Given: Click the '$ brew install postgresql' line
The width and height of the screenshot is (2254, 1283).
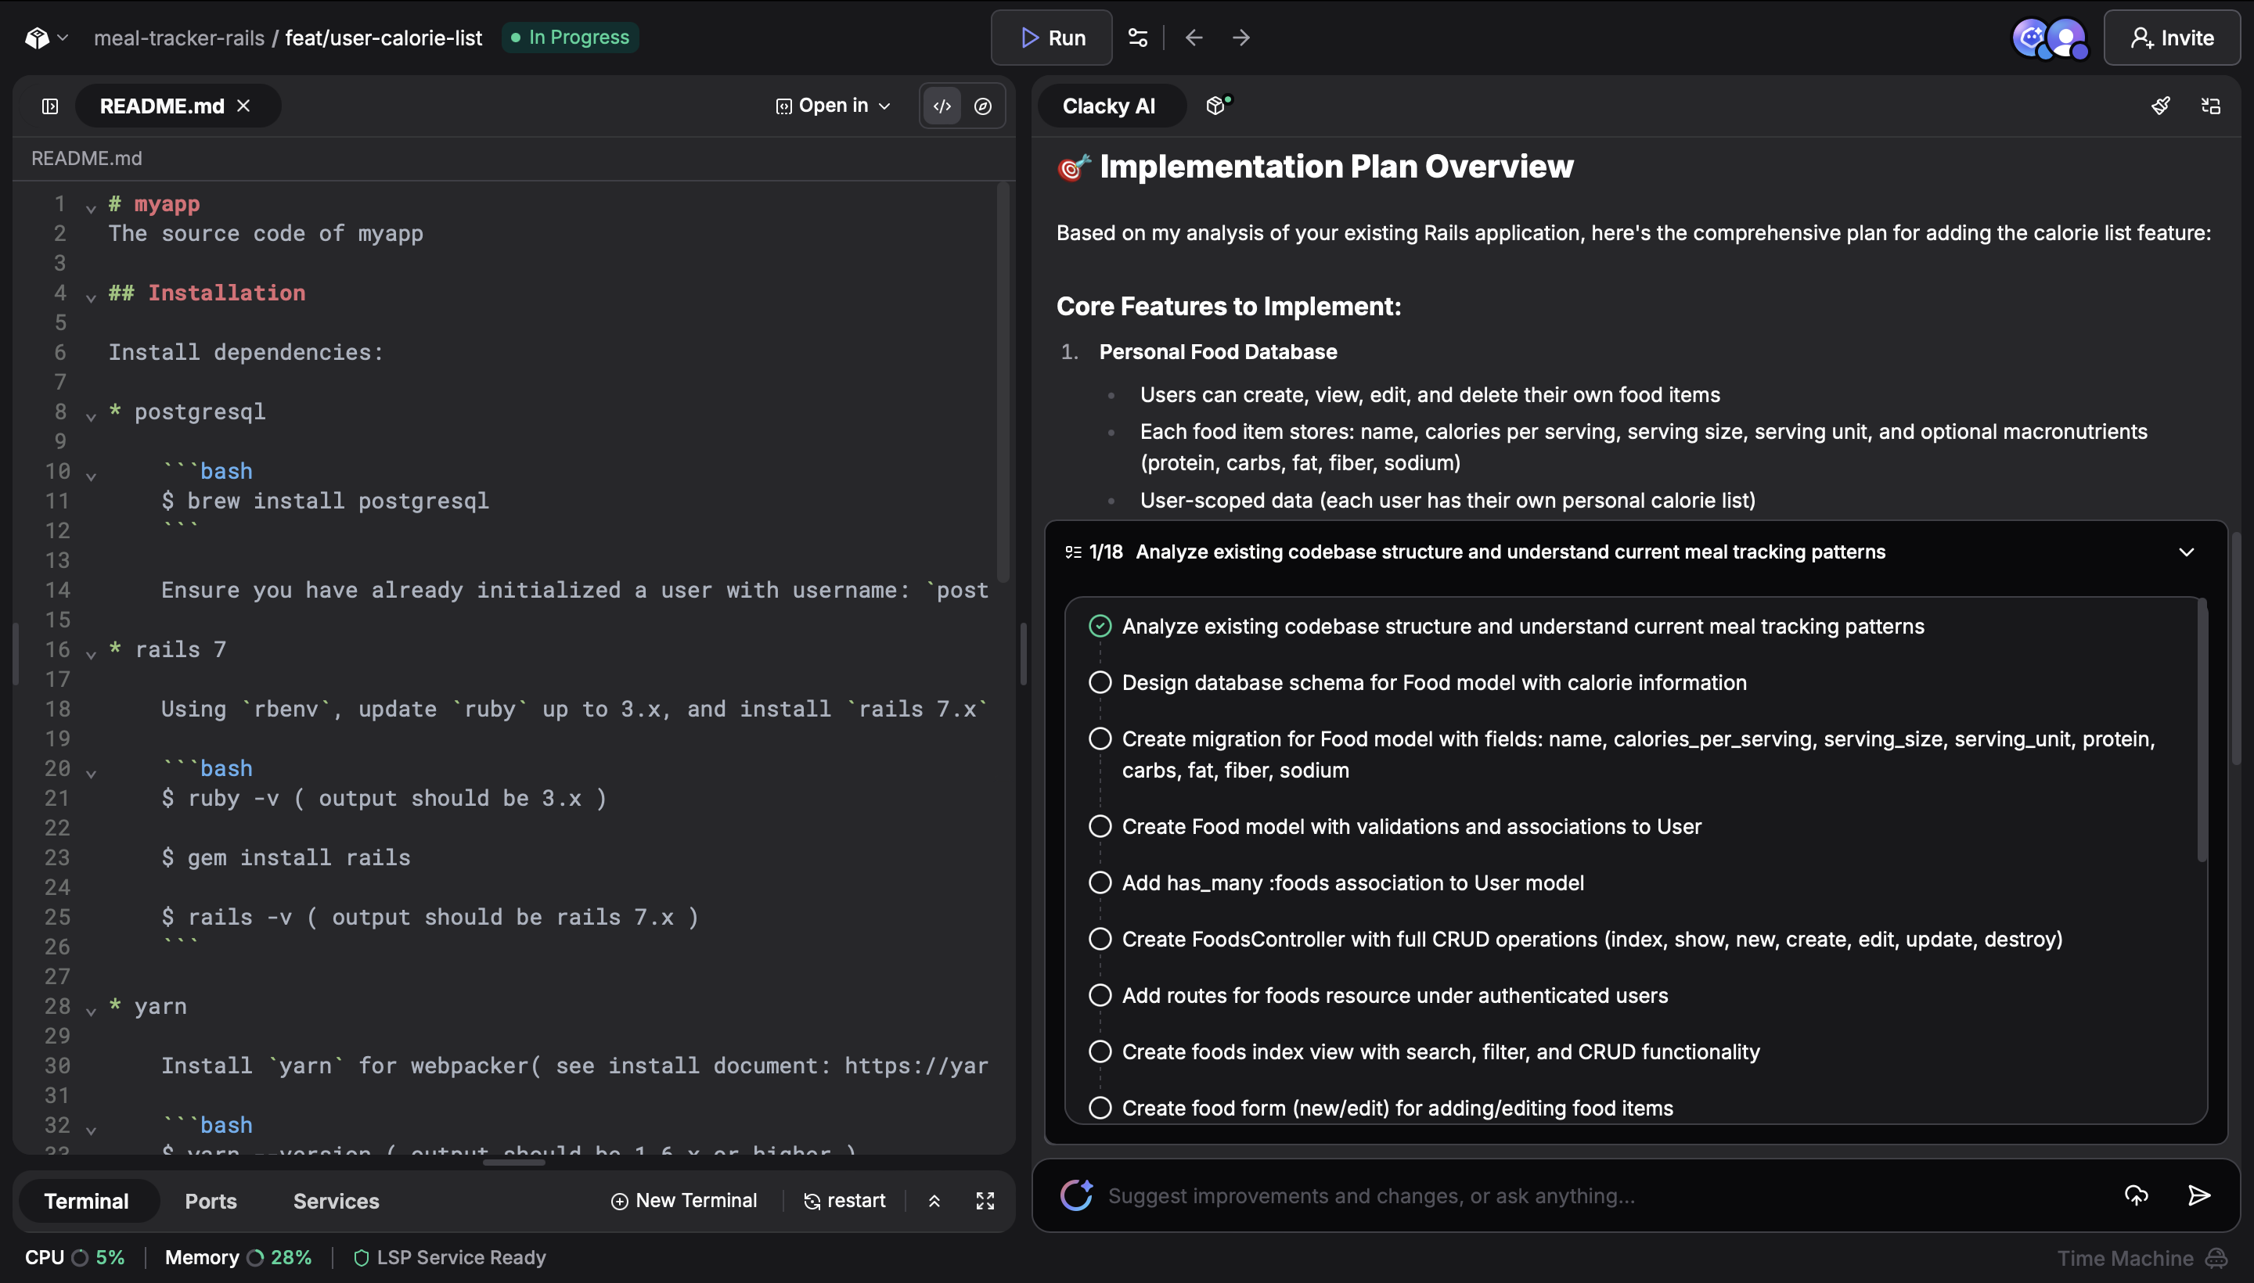Looking at the screenshot, I should [x=324, y=501].
